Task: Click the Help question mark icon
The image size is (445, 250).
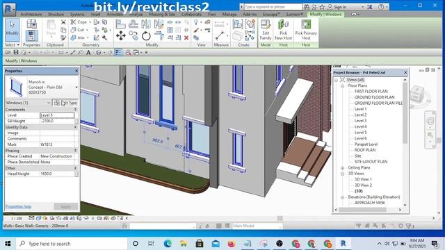Action: (381, 6)
